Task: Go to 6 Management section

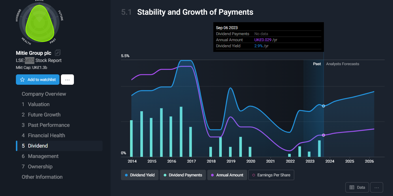Action: pyautogui.click(x=40, y=156)
